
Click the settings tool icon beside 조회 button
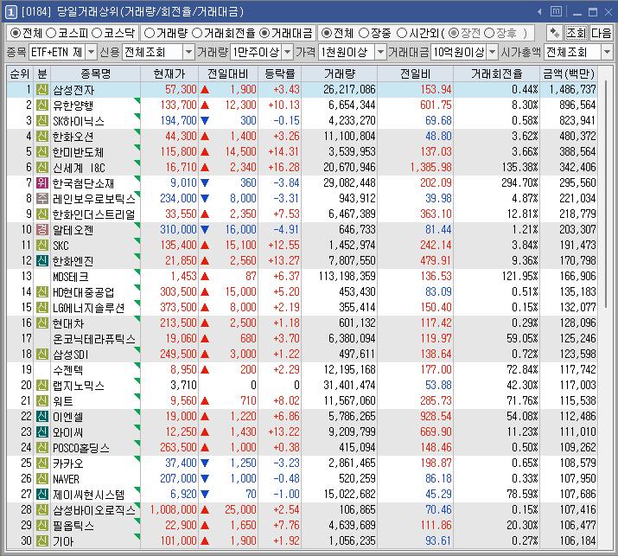pos(555,33)
